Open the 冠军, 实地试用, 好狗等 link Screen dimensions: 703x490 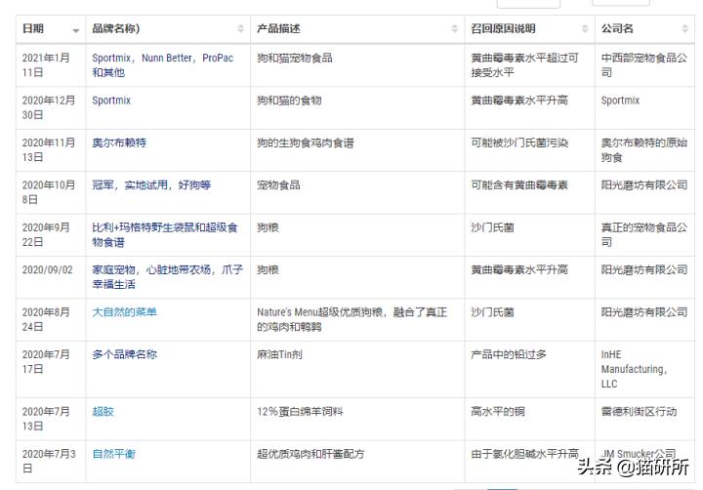click(151, 185)
